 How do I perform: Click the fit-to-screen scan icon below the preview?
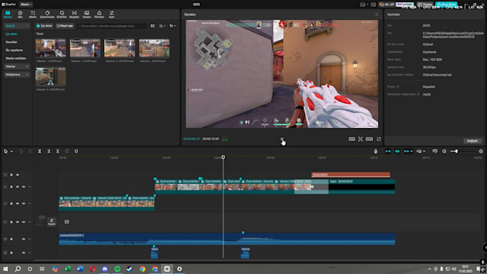[360, 139]
